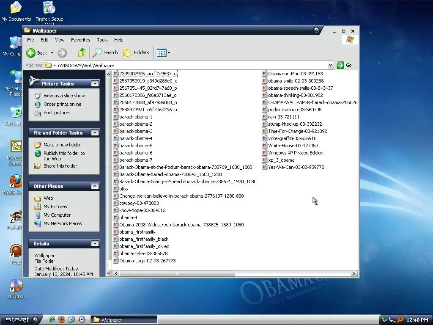Select the rain-03-721111 file icon

265,117
